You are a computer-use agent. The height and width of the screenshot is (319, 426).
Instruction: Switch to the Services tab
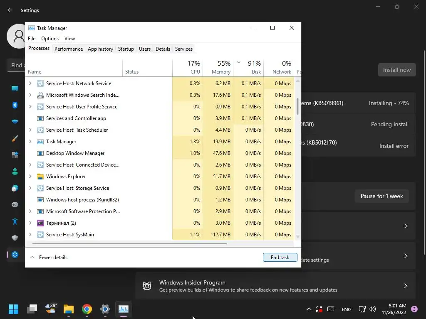pyautogui.click(x=183, y=49)
